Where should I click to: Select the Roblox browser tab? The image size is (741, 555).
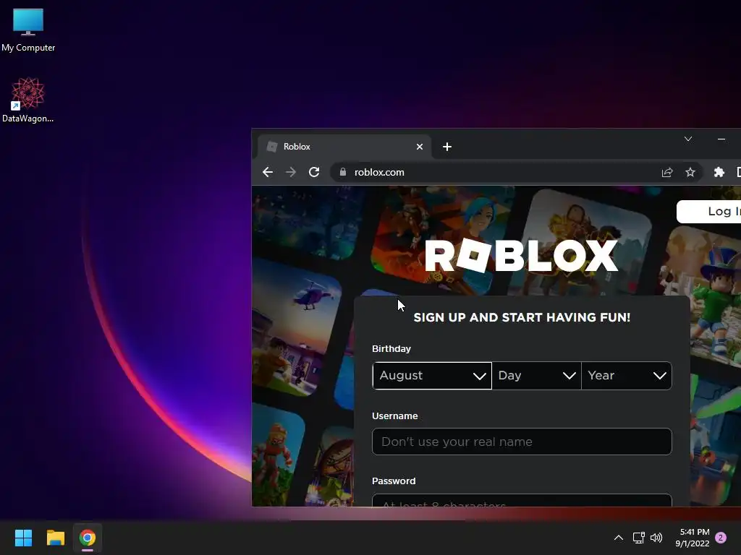(344, 147)
